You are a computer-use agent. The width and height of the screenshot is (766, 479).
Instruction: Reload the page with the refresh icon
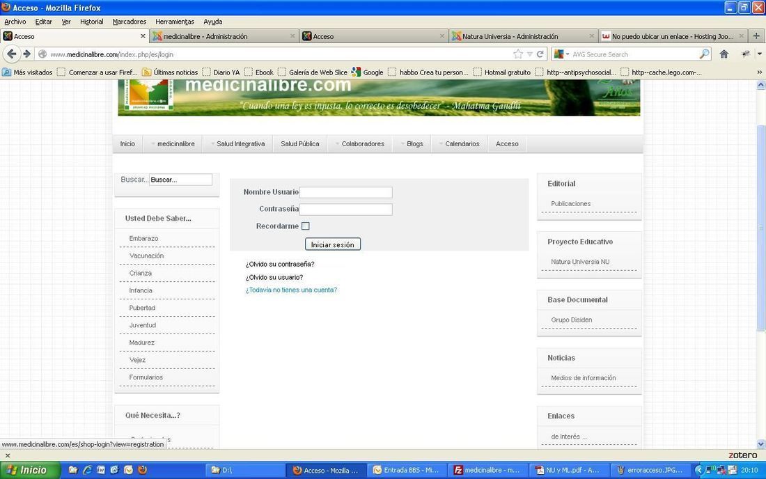[x=540, y=54]
